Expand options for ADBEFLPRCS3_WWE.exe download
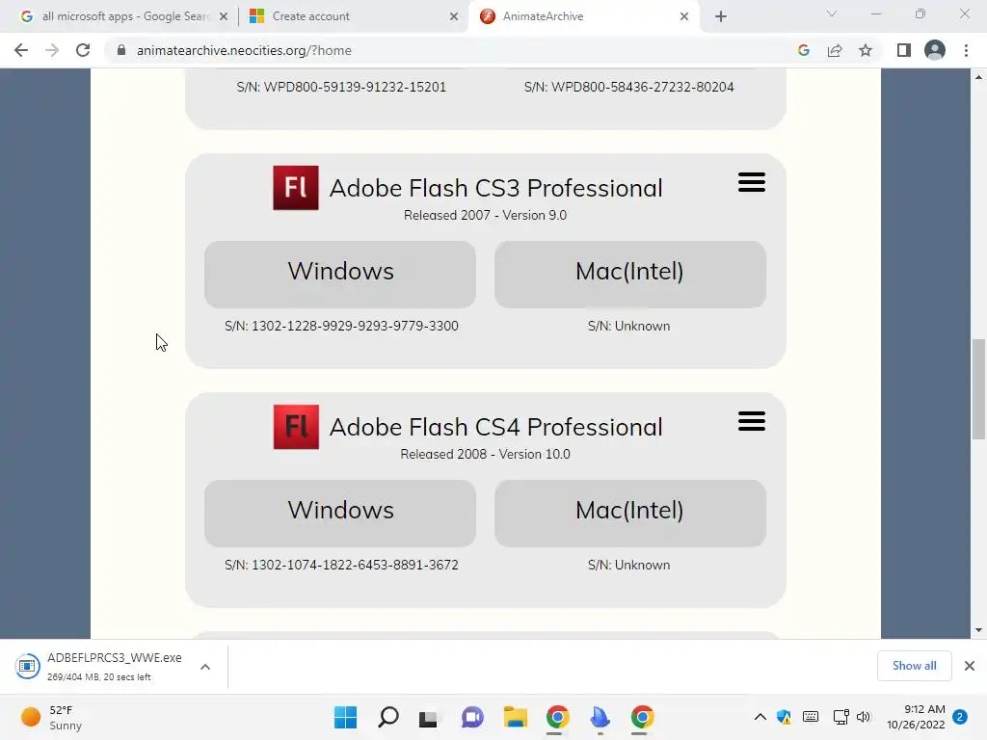Viewport: 987px width, 740px height. pyautogui.click(x=205, y=667)
